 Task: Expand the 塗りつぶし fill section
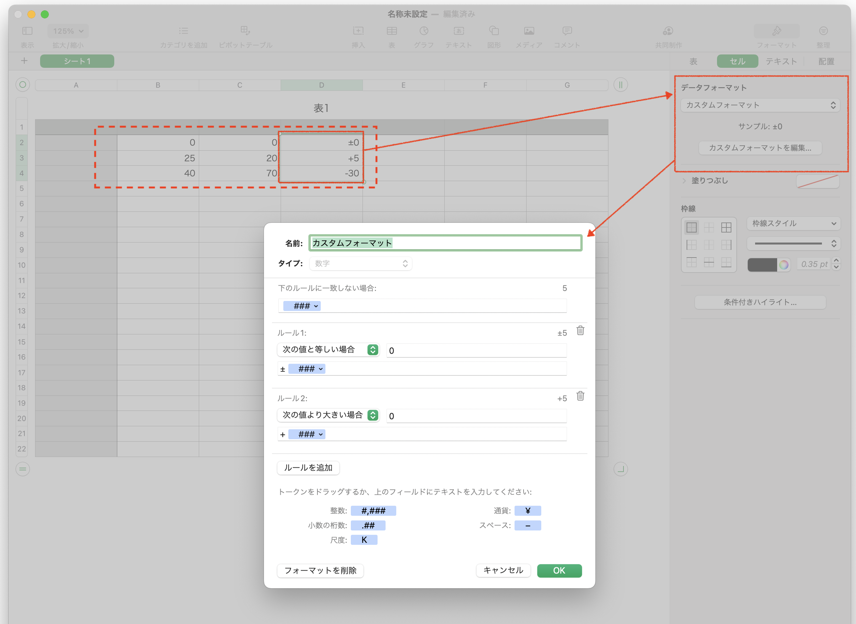[684, 181]
